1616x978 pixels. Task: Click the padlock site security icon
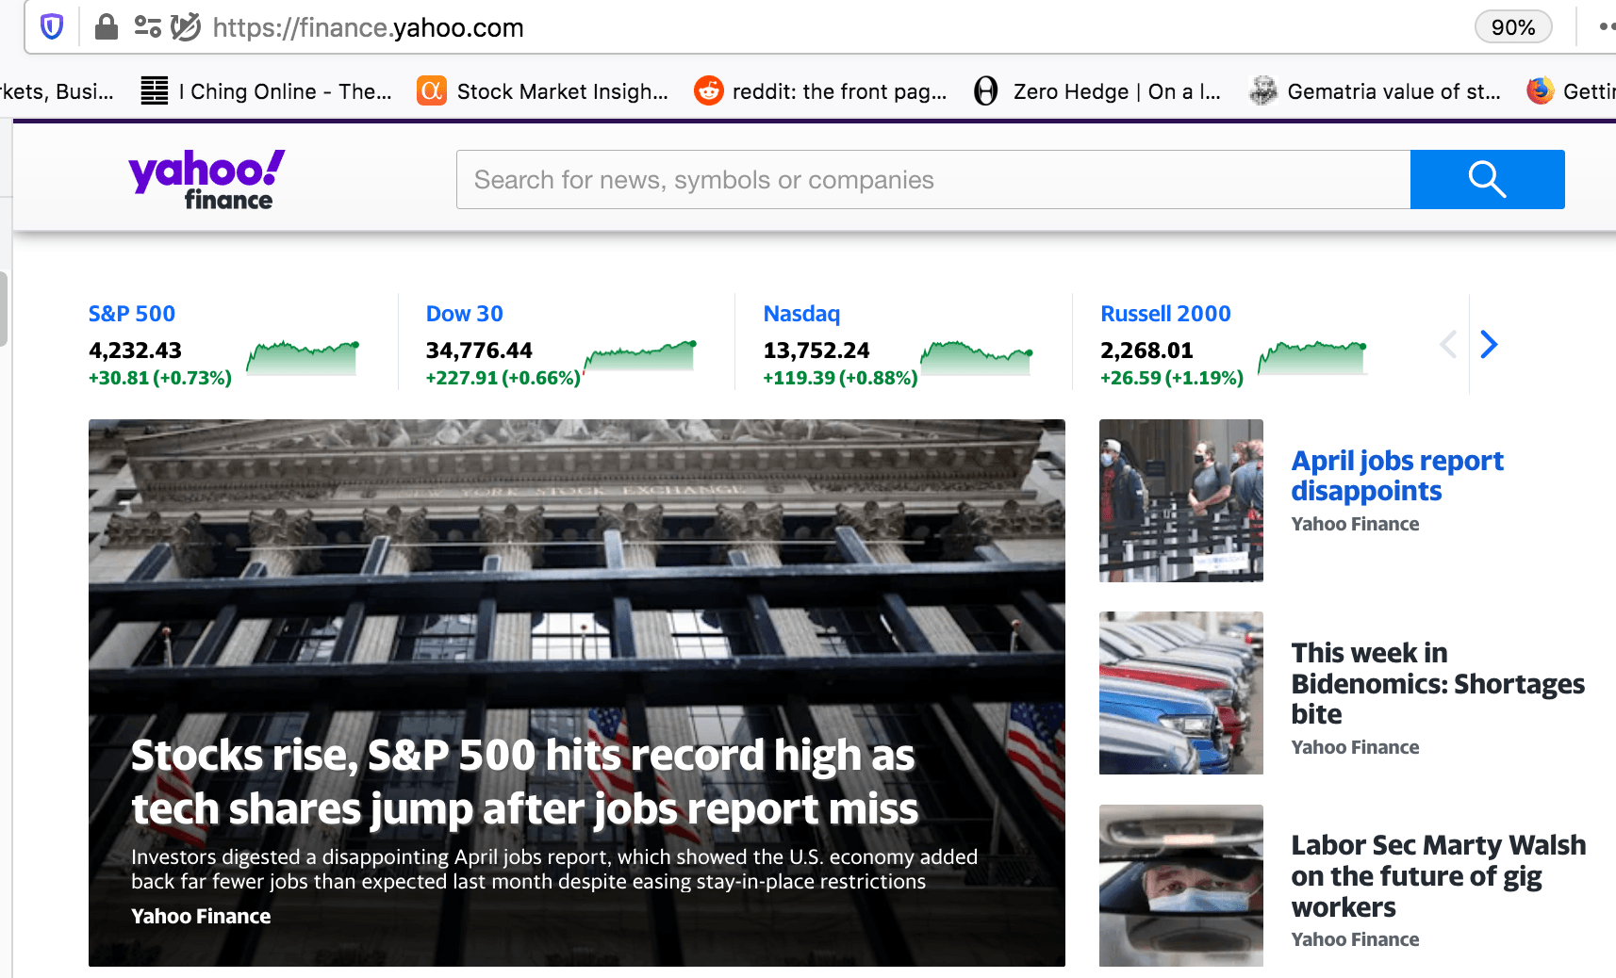click(107, 27)
